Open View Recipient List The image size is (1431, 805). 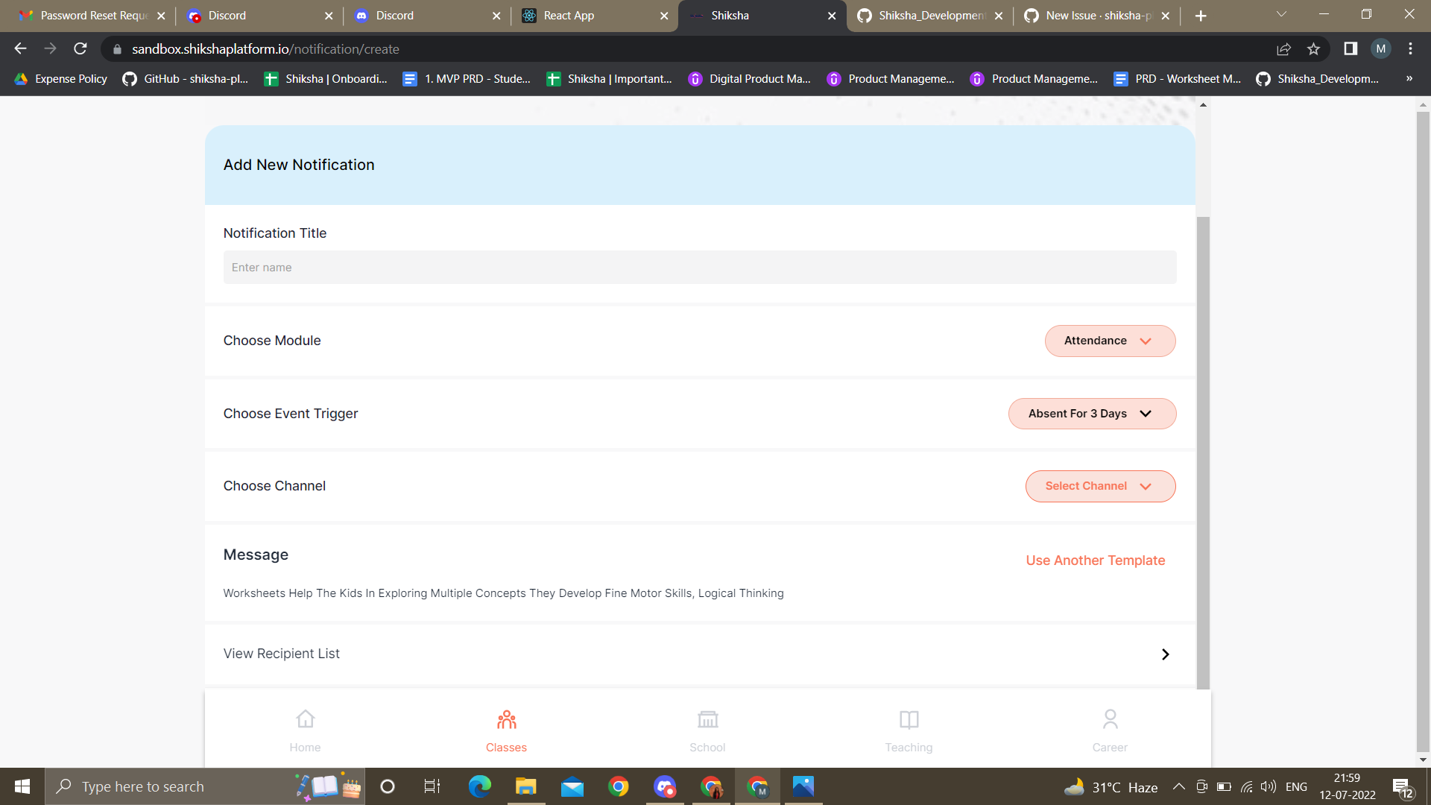(281, 654)
